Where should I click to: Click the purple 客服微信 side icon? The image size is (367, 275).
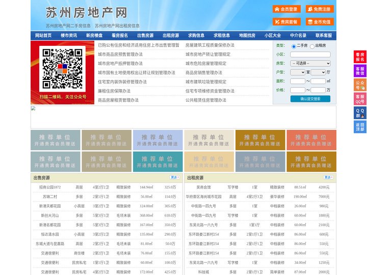point(360,71)
